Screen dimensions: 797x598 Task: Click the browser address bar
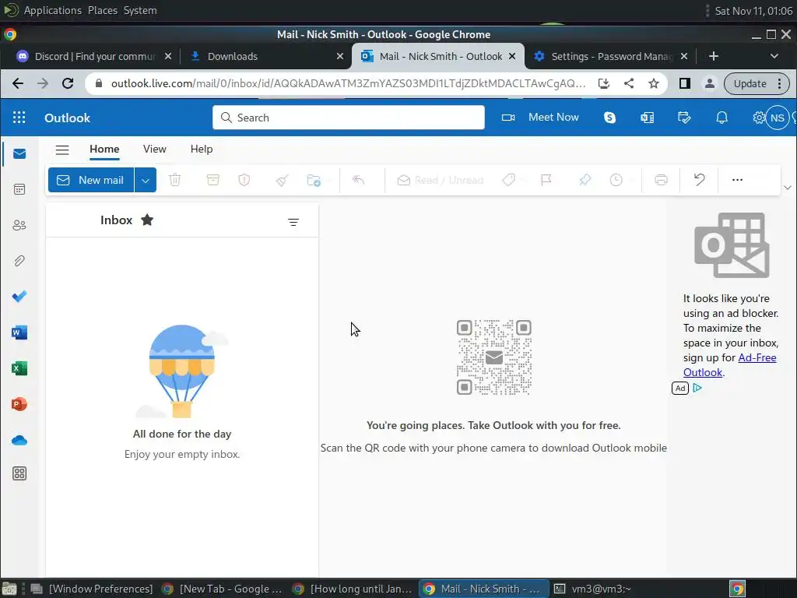point(348,83)
